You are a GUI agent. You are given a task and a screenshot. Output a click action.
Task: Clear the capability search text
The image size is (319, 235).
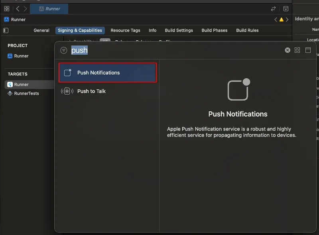pyautogui.click(x=287, y=50)
